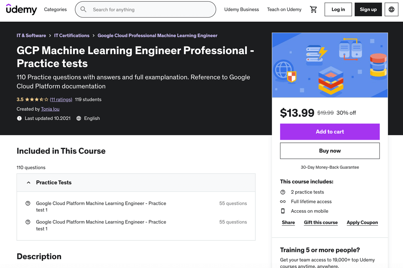Click the Share link
Screen dimensions: 403x268
point(288,222)
